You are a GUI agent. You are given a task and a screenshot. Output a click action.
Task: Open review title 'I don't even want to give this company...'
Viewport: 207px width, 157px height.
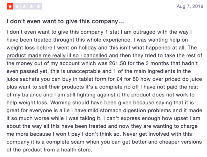point(65,21)
